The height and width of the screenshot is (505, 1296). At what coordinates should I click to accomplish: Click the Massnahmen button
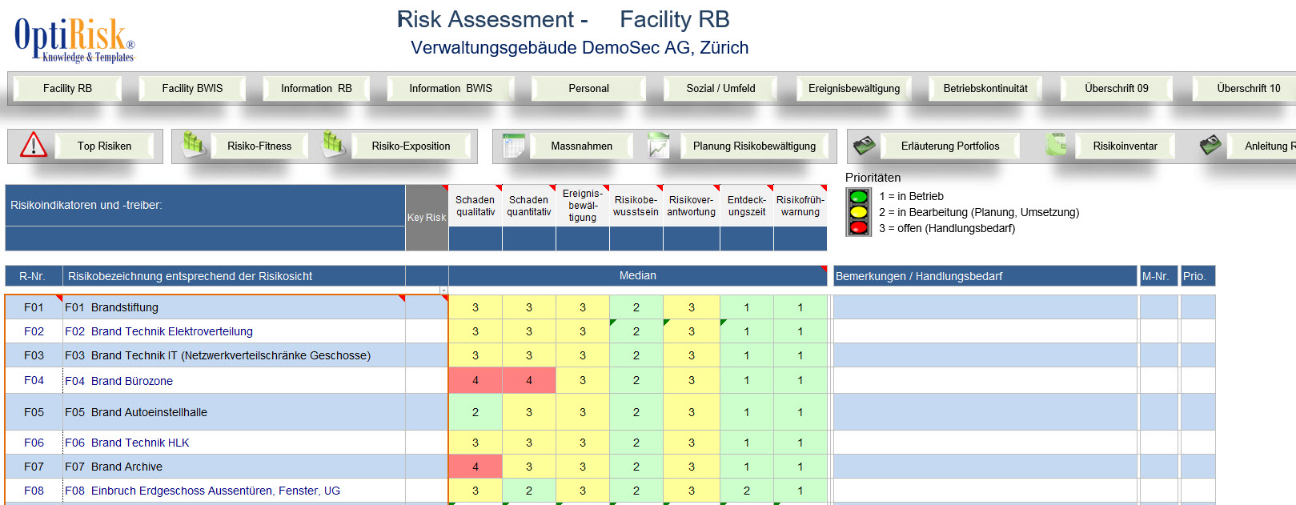pos(581,146)
